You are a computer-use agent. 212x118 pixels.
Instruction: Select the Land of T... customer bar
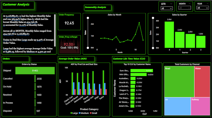pyautogui.click(x=132, y=94)
